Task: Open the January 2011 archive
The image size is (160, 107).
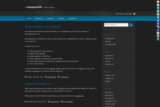Action: click(110, 98)
